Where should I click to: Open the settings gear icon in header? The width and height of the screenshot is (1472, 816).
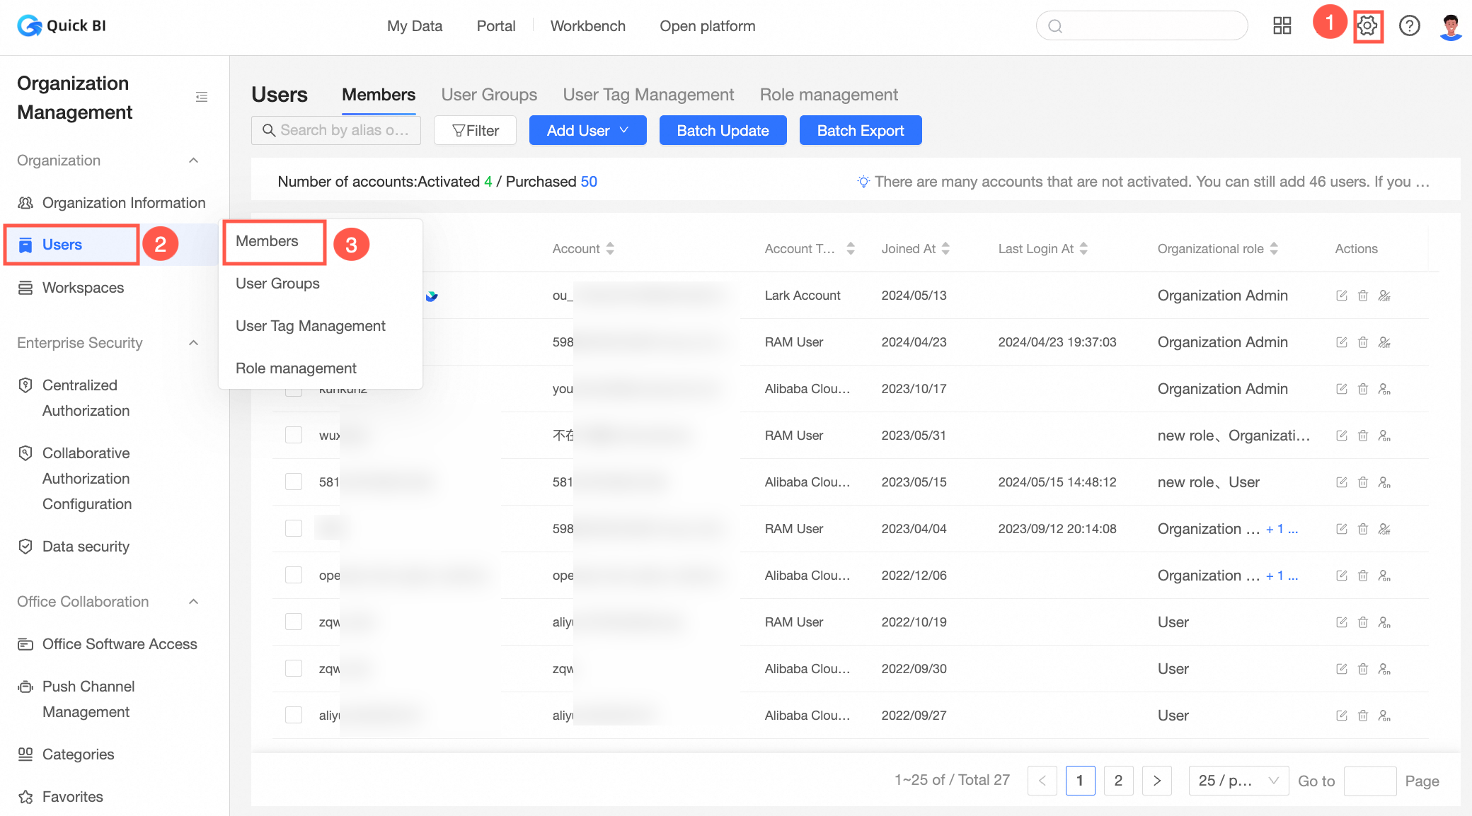[1367, 26]
